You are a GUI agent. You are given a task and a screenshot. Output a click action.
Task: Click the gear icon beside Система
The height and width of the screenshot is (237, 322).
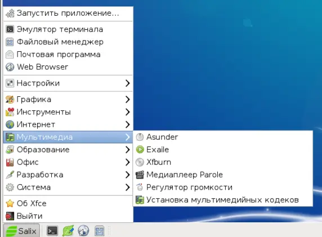pyautogui.click(x=10, y=187)
